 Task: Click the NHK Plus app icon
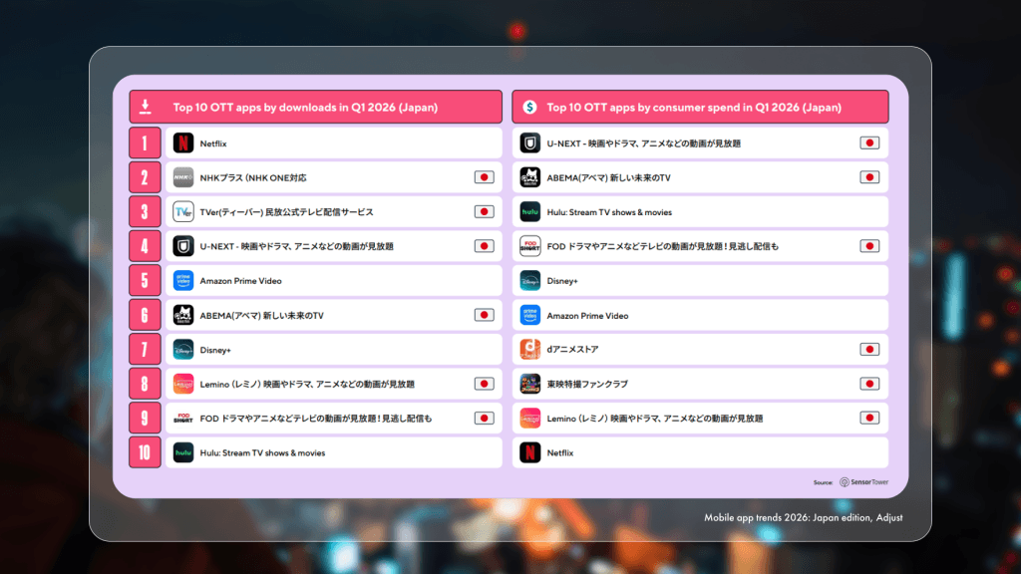coord(183,177)
